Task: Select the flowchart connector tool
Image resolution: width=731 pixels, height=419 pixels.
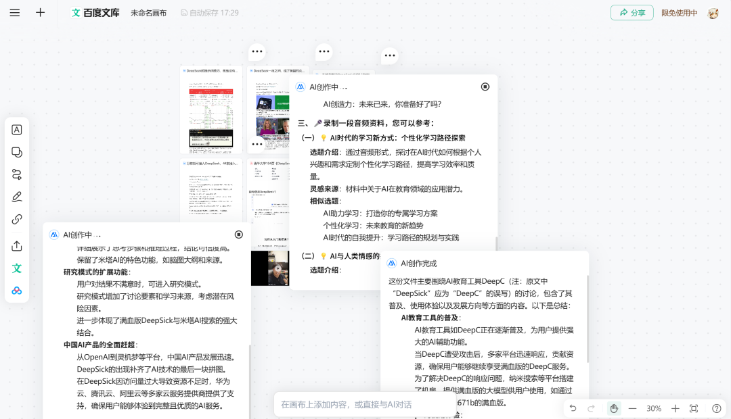Action: click(17, 174)
